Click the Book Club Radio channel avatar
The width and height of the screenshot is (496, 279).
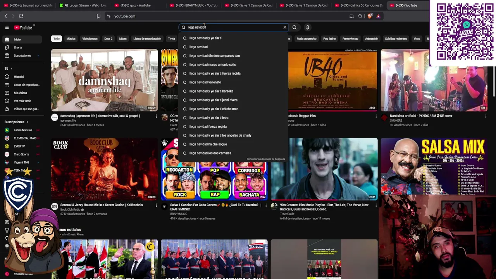[55, 207]
